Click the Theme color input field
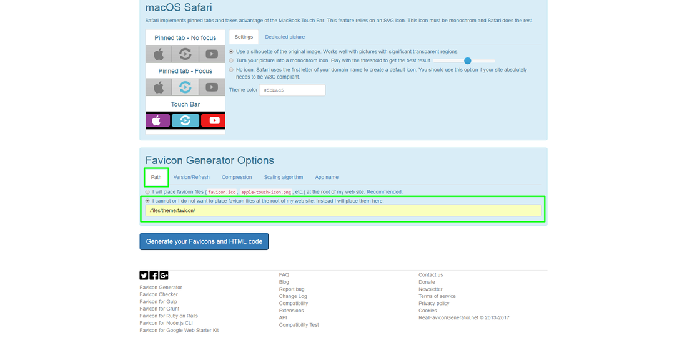687x348 pixels. [x=292, y=90]
